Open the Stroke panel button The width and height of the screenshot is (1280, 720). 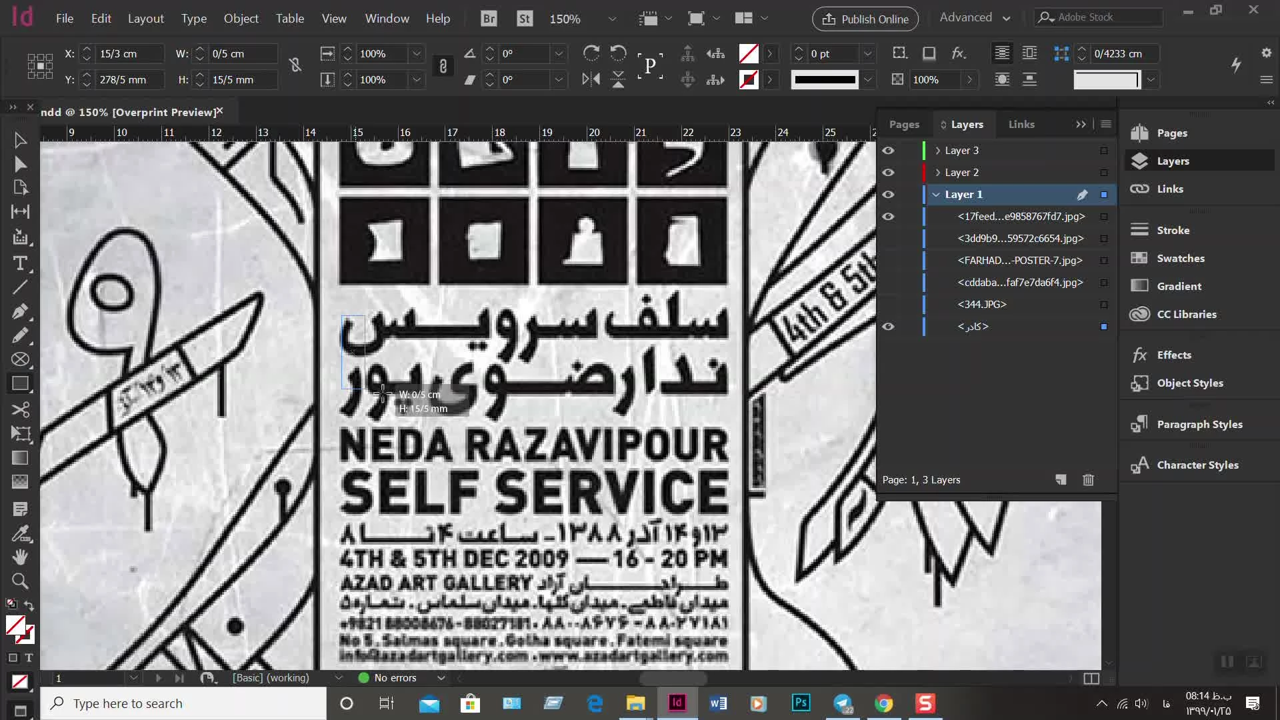tap(1173, 230)
